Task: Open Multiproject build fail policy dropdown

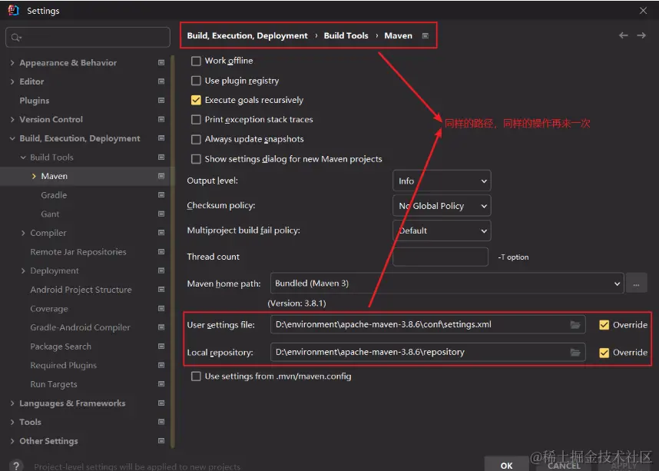Action: tap(442, 231)
